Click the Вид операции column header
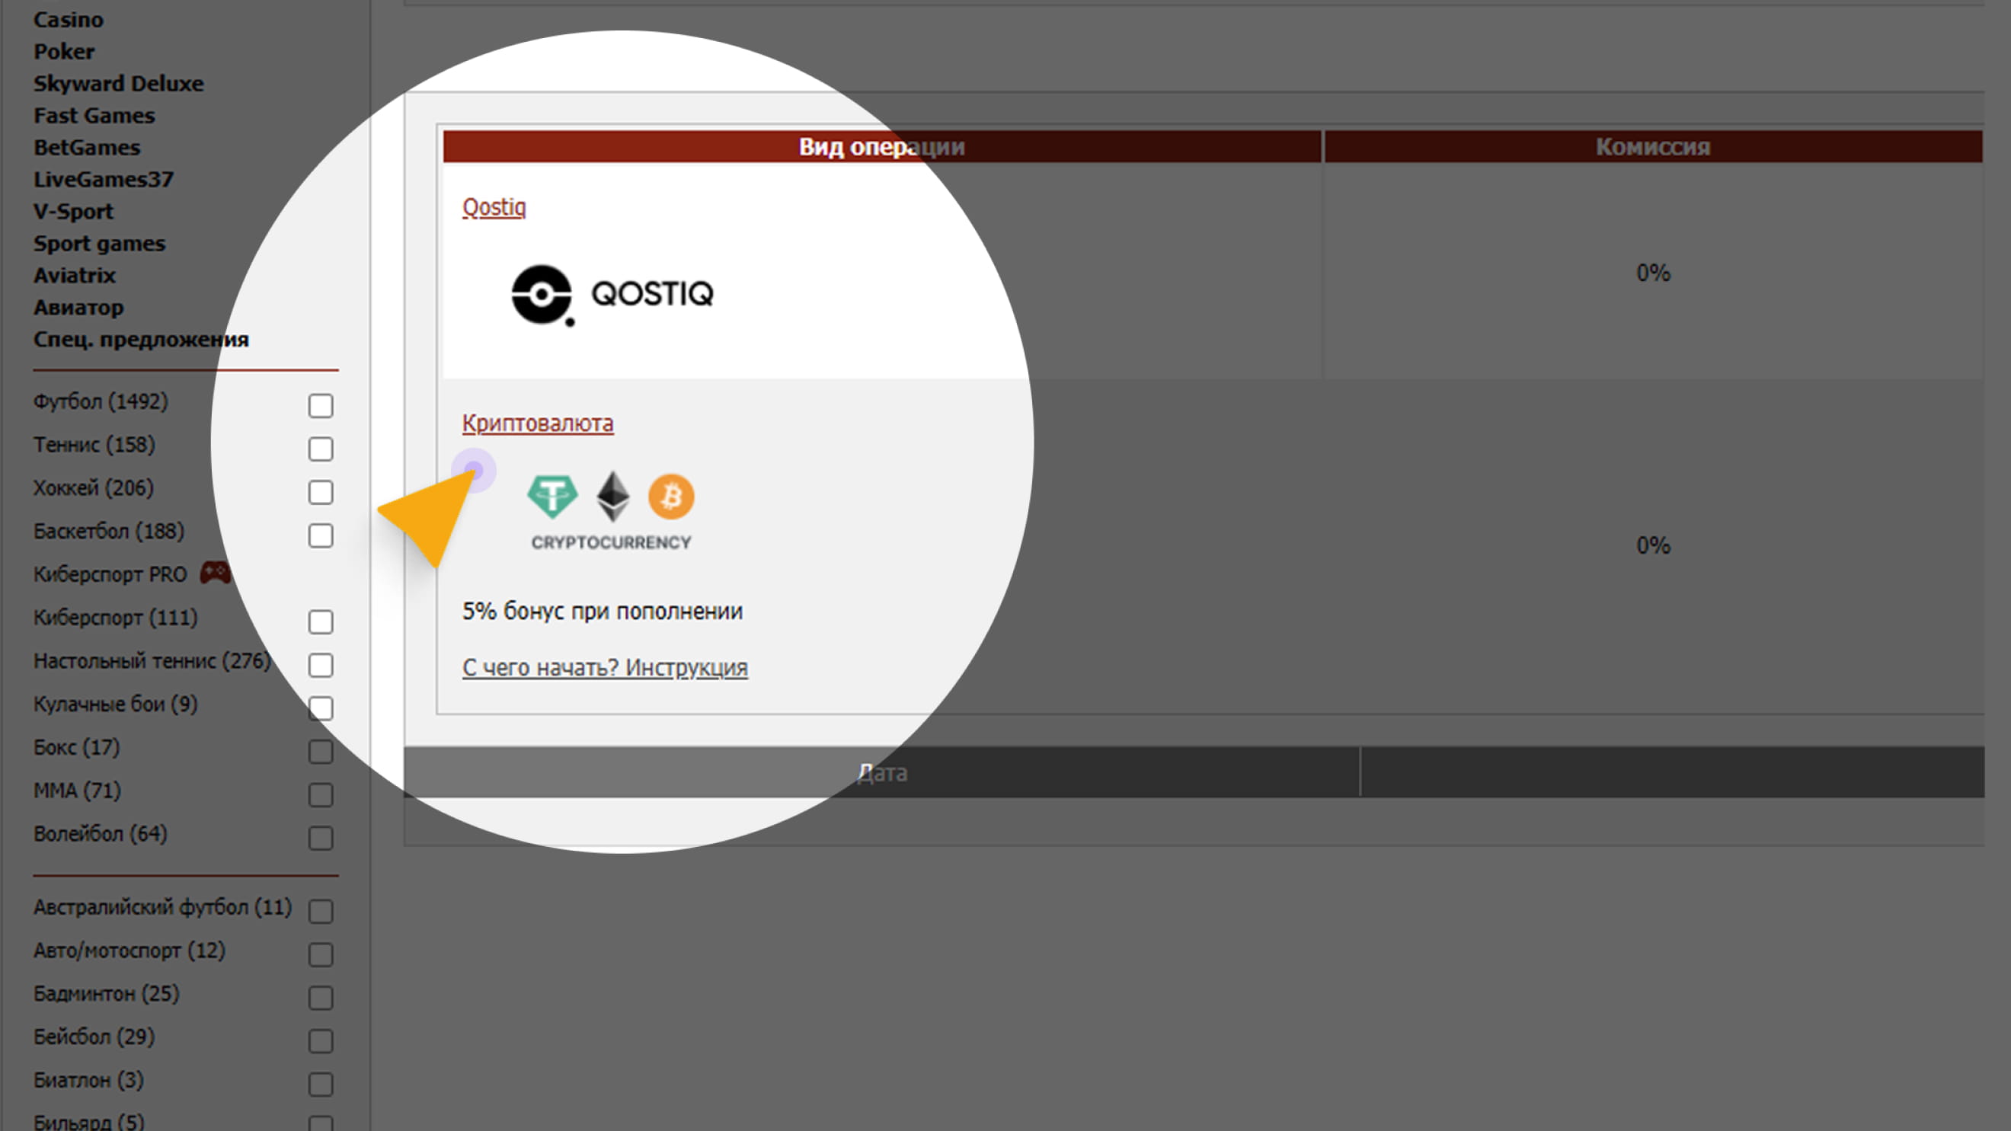2011x1131 pixels. tap(881, 147)
